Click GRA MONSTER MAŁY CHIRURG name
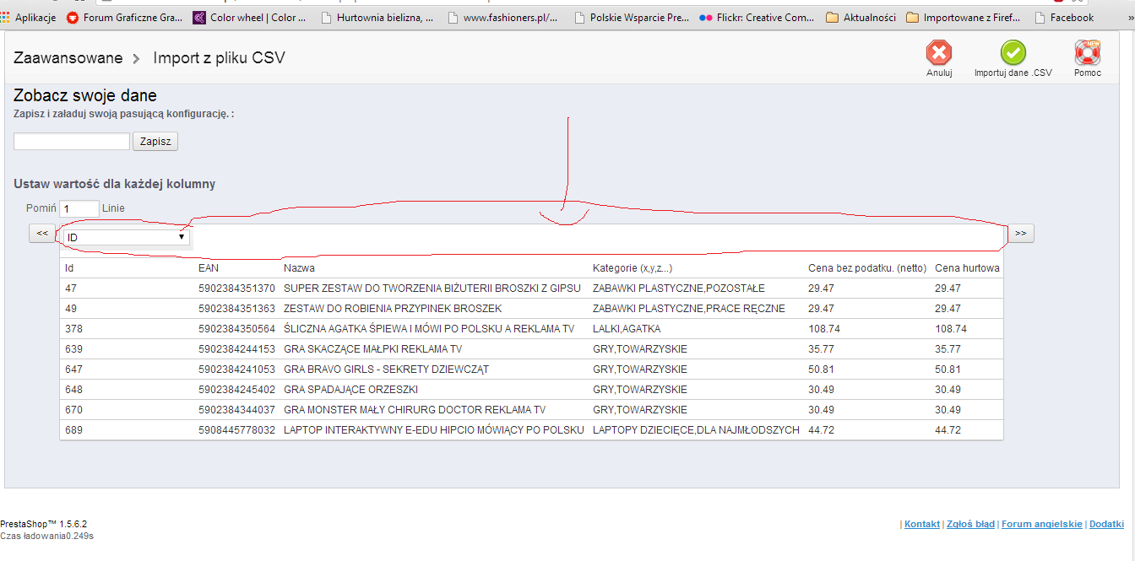The height and width of the screenshot is (561, 1135). 414,410
